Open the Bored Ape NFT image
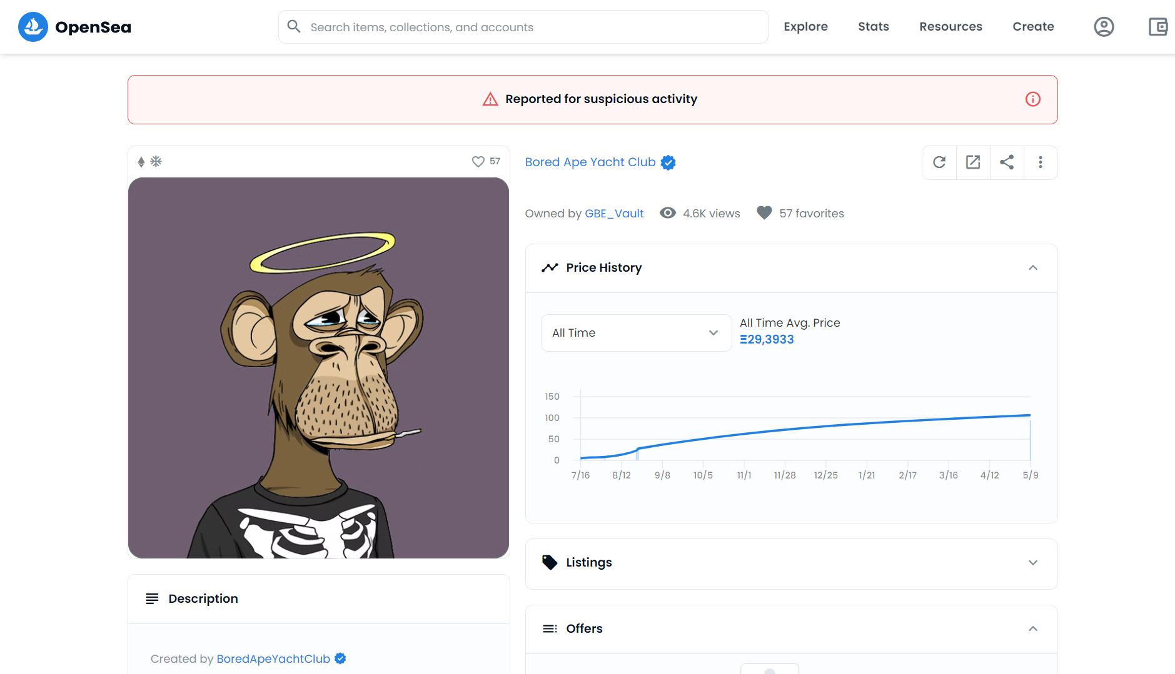Screen dimensions: 1175x674 pyautogui.click(x=318, y=368)
